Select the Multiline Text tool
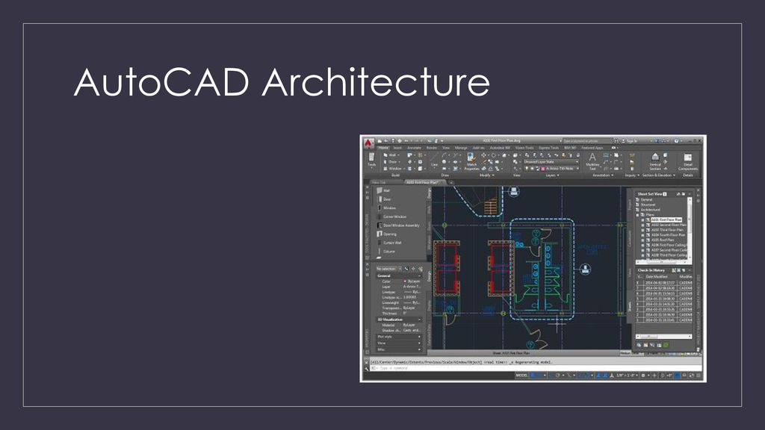The width and height of the screenshot is (765, 430). coord(592,161)
